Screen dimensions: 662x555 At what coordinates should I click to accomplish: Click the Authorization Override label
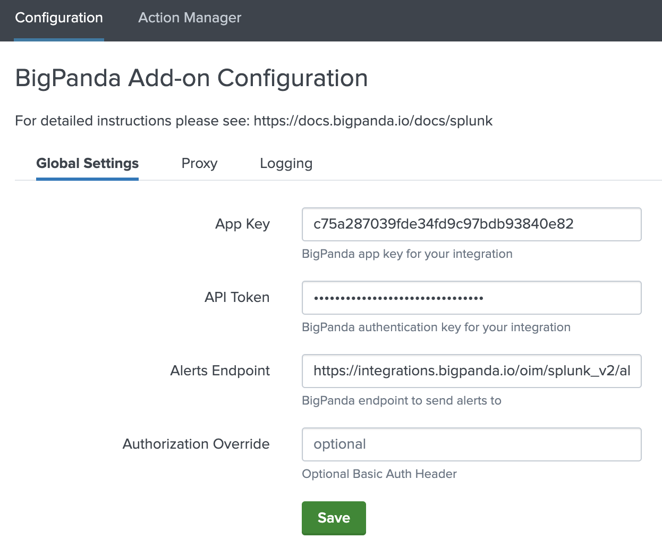[196, 444]
